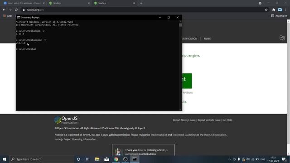Image resolution: width=290 pixels, height=163 pixels.
Task: Maximize the Command Prompt window
Action: (x=169, y=17)
